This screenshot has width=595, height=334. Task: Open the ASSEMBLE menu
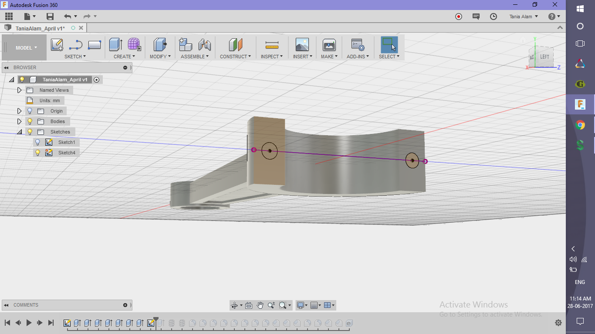click(195, 57)
